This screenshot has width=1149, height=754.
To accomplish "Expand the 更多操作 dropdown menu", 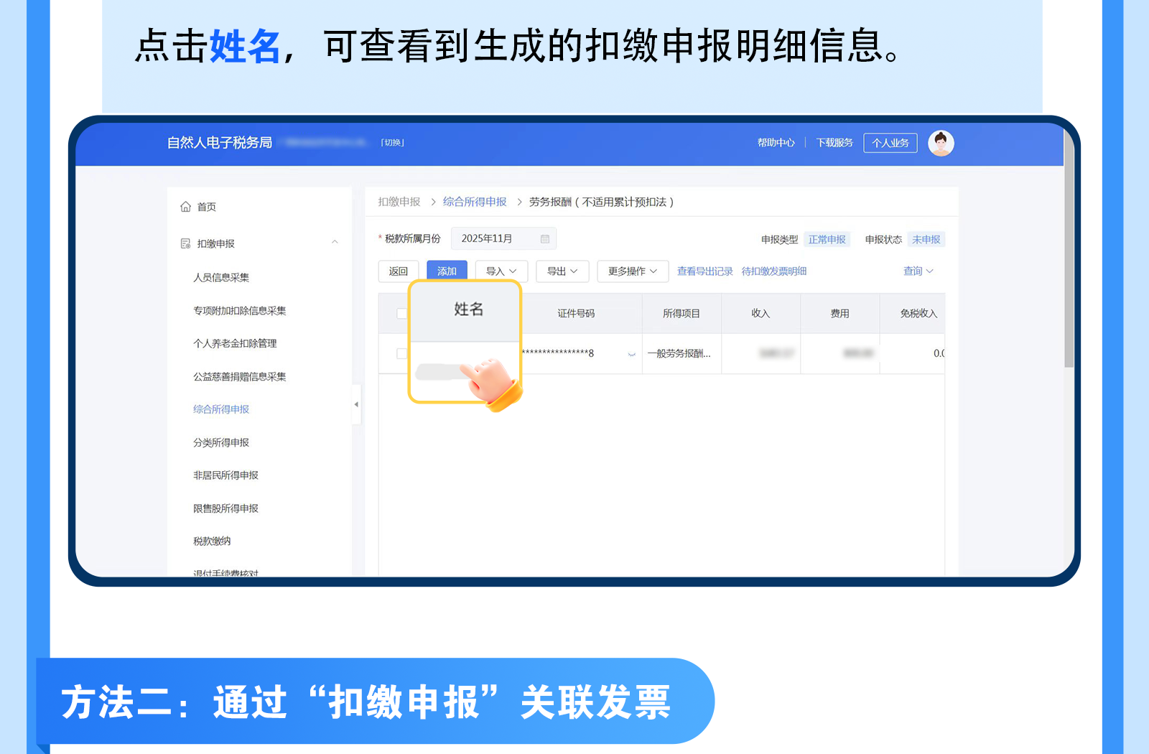I will point(633,271).
